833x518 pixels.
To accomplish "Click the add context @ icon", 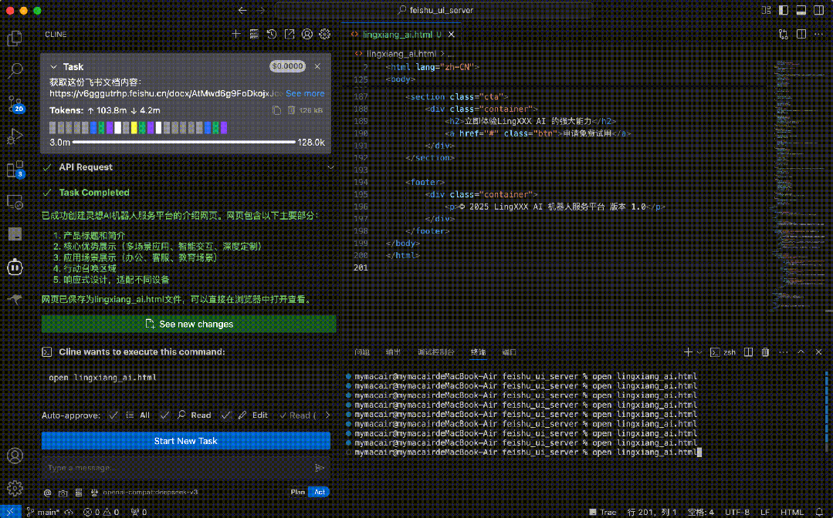I will [47, 492].
